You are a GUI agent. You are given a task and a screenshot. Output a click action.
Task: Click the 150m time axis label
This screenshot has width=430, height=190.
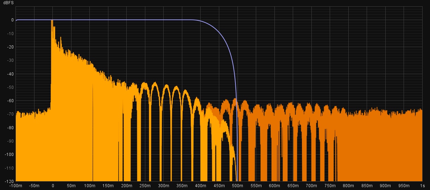(x=108, y=186)
